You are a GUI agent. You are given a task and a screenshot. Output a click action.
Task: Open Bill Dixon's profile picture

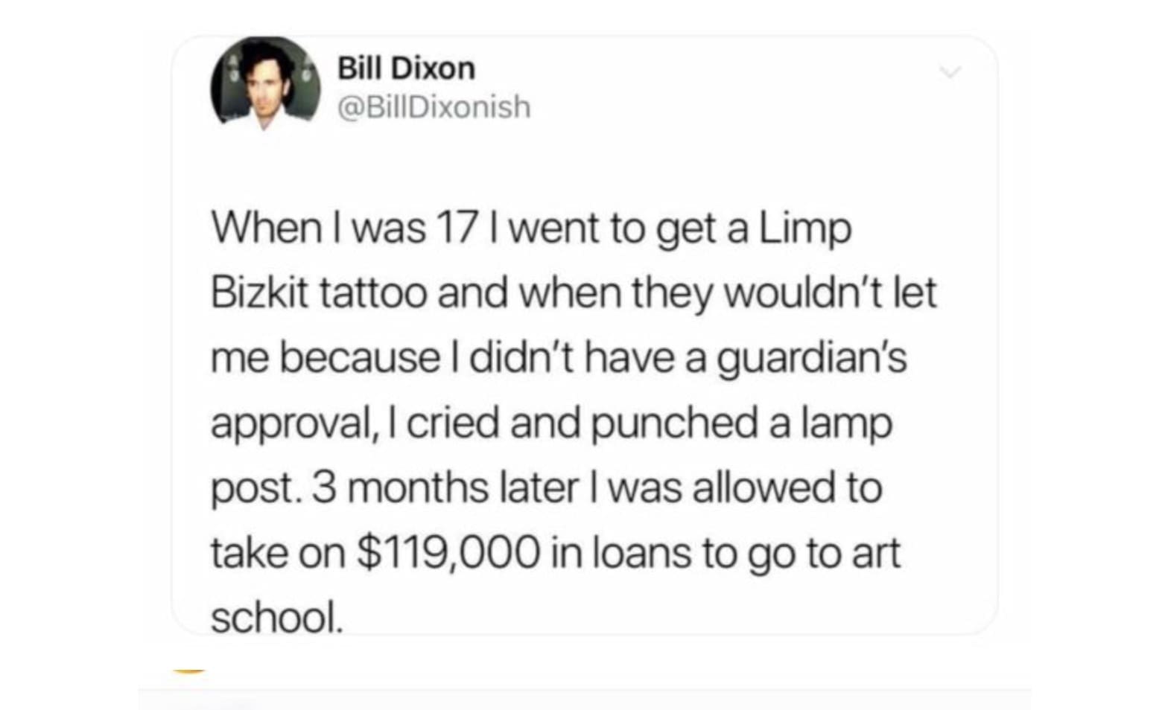tap(265, 82)
